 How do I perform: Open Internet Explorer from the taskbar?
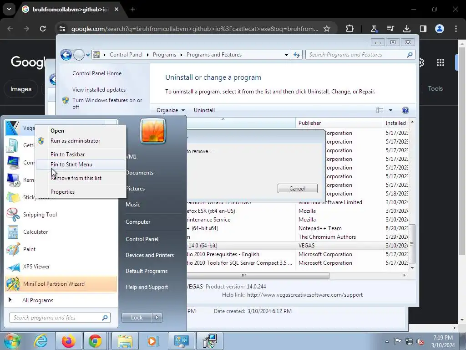pos(41,341)
